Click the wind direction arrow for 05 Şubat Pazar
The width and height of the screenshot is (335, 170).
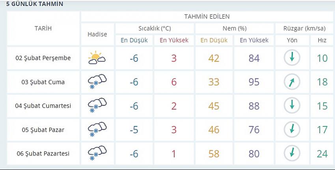pyautogui.click(x=292, y=129)
